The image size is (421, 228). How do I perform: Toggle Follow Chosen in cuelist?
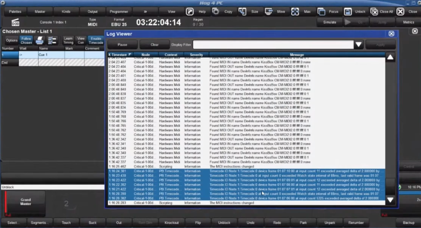[26, 40]
